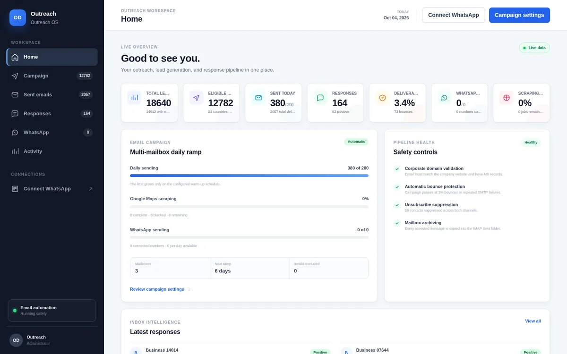The height and width of the screenshot is (354, 567).
Task: Click the Sent Today 380 value
Action: coord(277,103)
